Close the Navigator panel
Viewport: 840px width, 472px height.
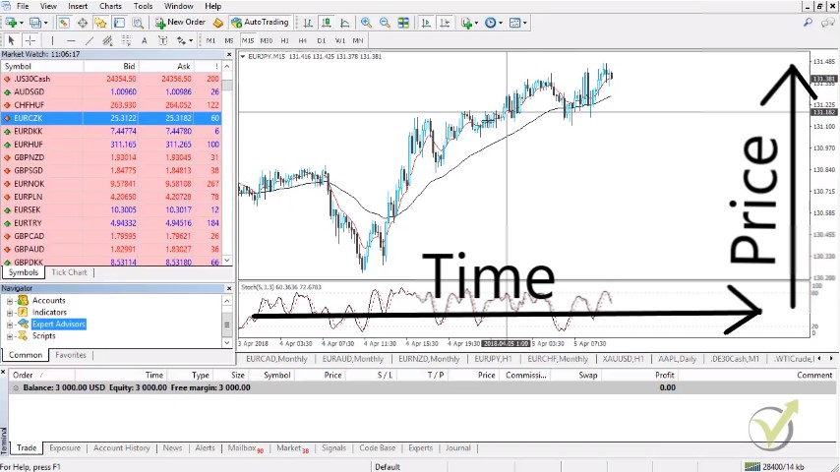[229, 288]
